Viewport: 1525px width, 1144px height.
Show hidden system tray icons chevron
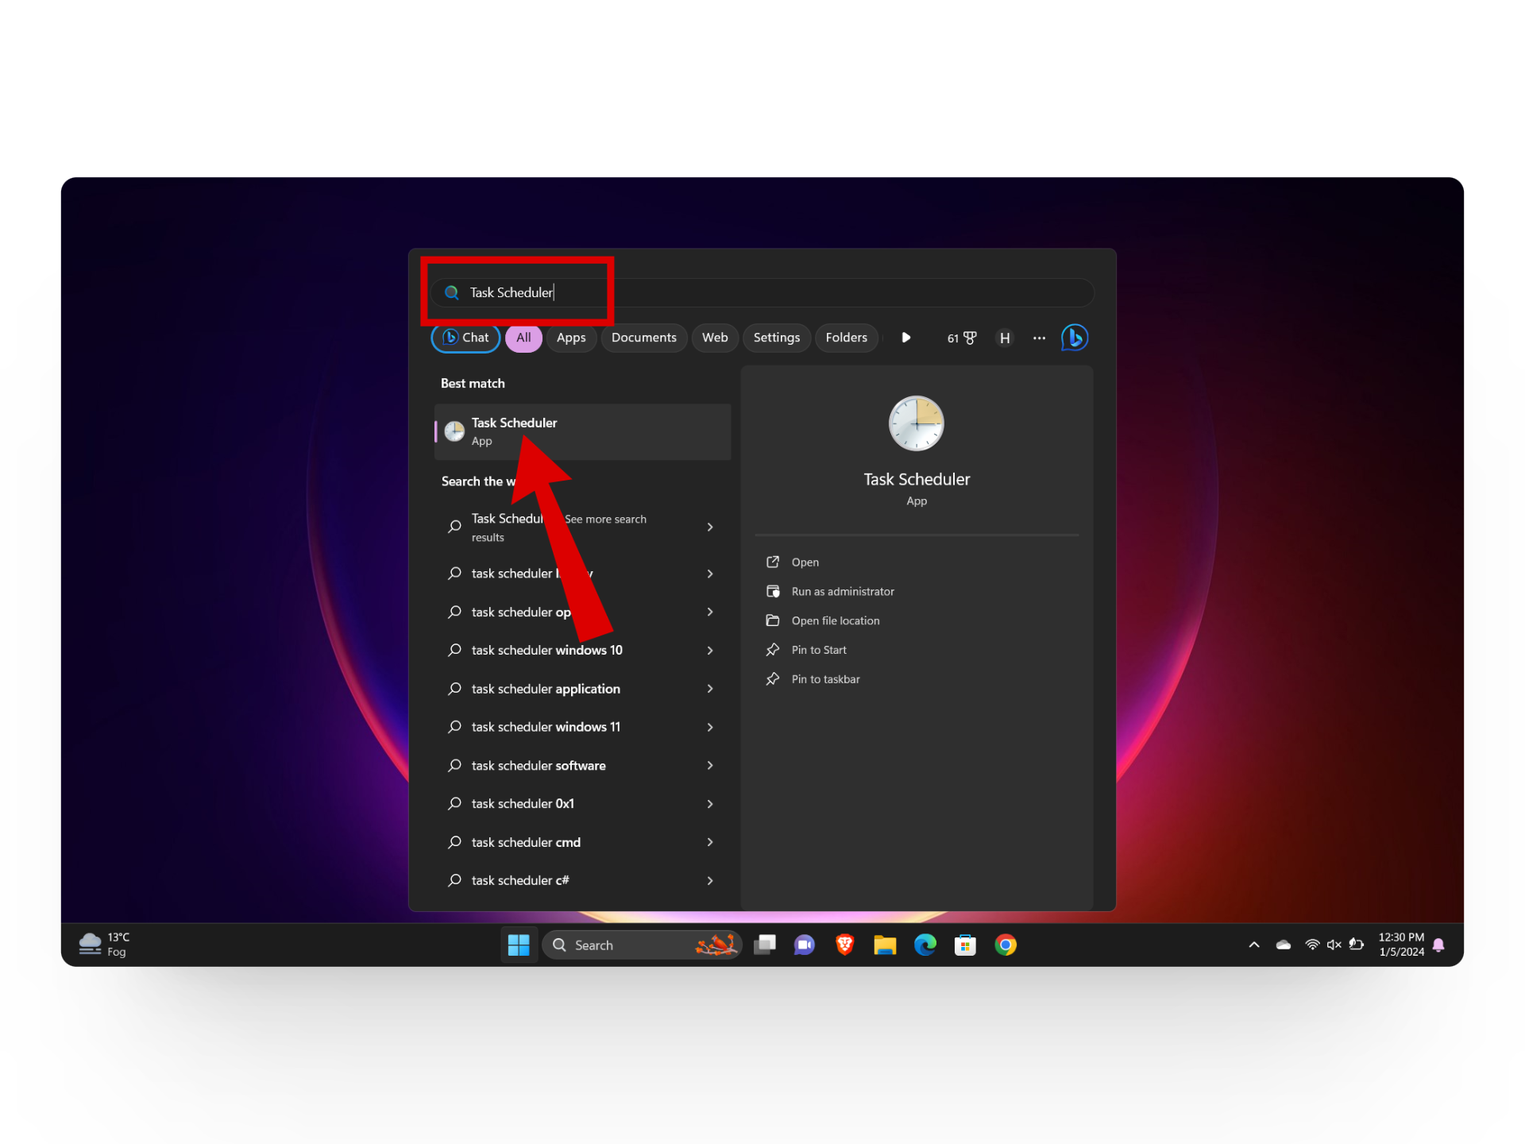pos(1254,945)
